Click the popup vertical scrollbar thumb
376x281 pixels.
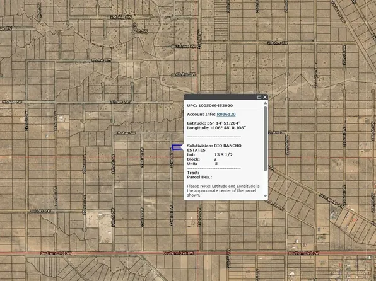[265, 139]
